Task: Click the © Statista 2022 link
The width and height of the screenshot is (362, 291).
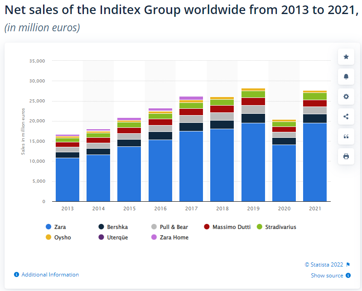Action: pos(324,265)
